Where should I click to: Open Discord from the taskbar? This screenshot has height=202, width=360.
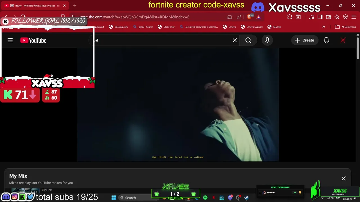pos(230,198)
